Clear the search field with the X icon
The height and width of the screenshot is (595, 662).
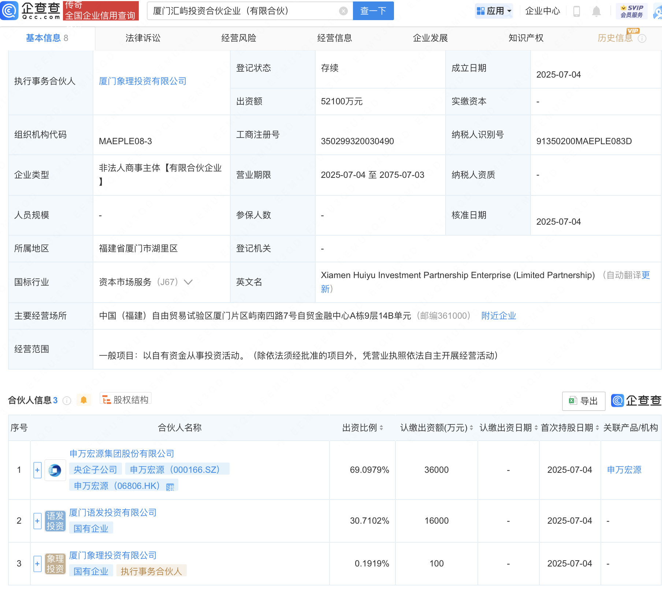pos(343,11)
